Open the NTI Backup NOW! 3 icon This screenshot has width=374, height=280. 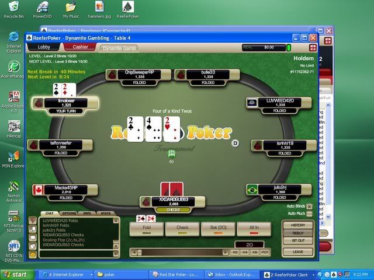pos(13,222)
